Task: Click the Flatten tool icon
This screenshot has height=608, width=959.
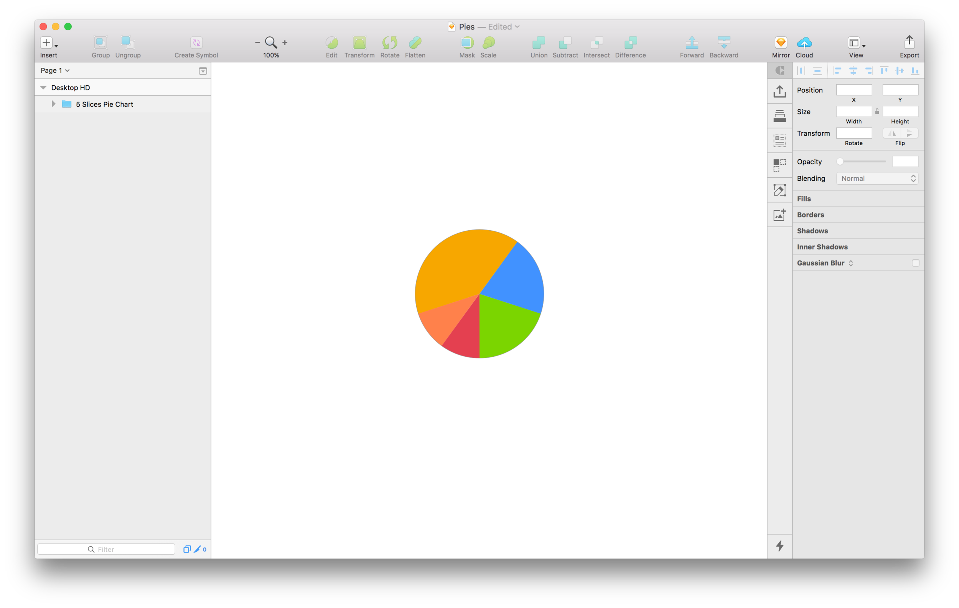Action: tap(415, 43)
